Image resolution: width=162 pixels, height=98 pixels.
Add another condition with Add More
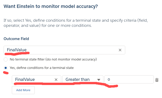[x=23, y=90]
